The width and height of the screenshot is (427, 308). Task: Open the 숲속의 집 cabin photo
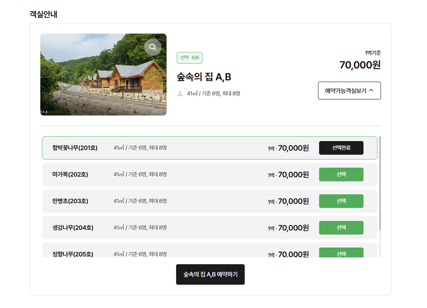(103, 82)
